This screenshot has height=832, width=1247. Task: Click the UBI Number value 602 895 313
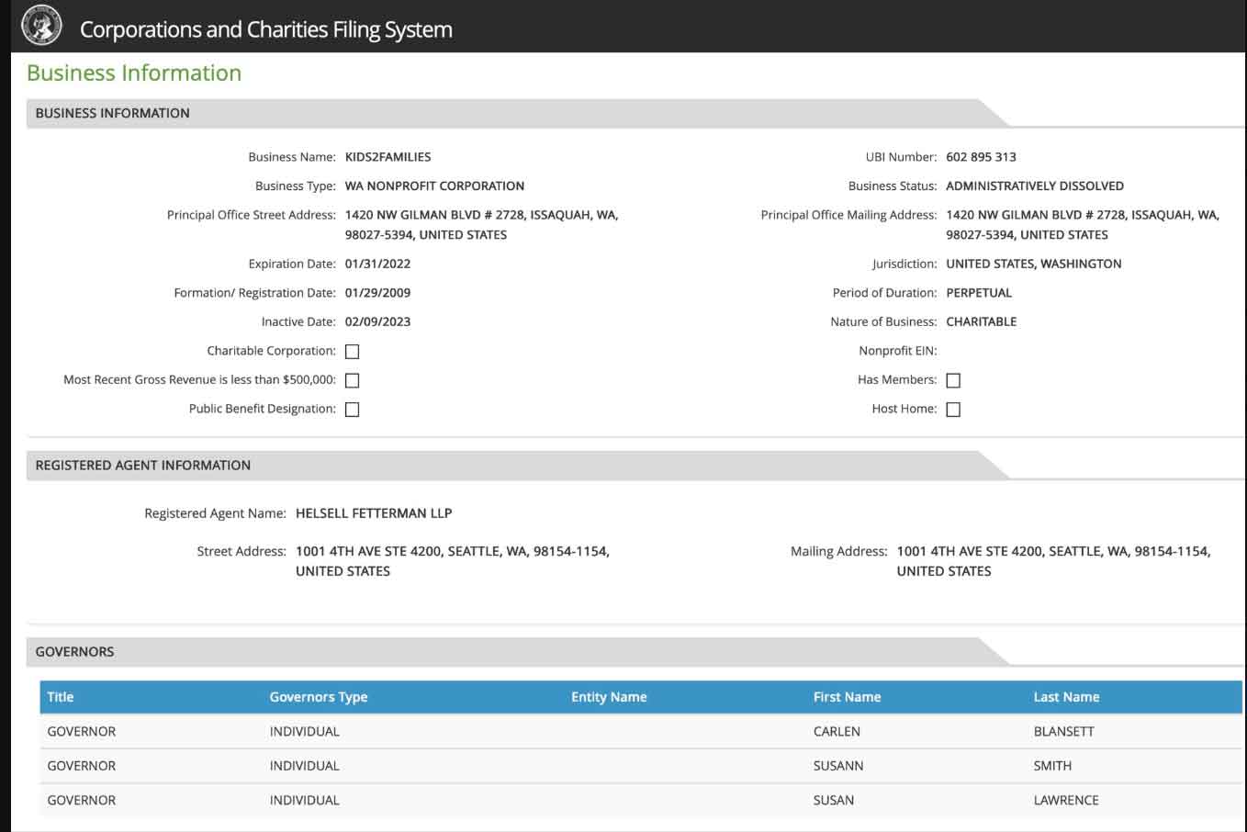[x=981, y=157]
